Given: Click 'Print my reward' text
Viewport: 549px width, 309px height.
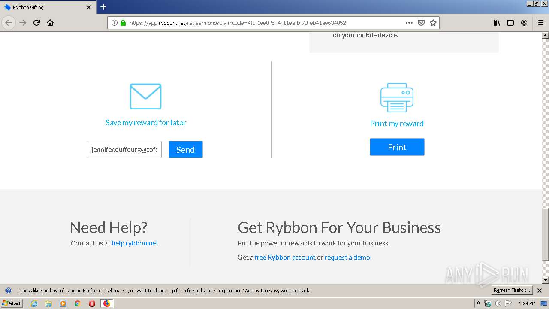Looking at the screenshot, I should pyautogui.click(x=397, y=124).
